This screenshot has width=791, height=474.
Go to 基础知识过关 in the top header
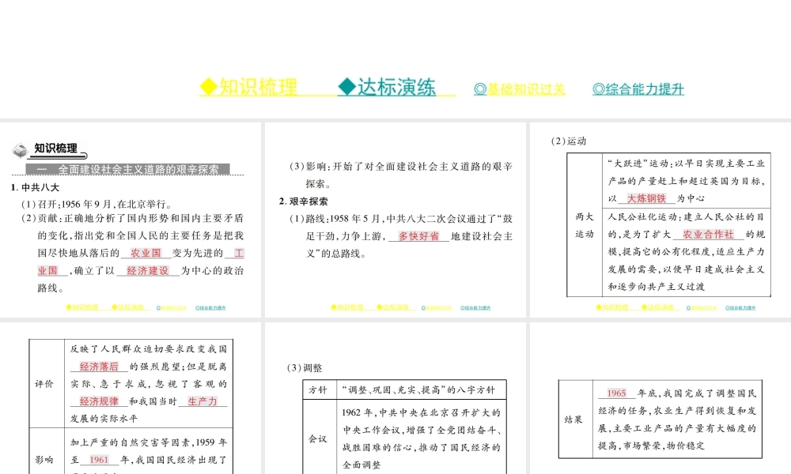click(x=520, y=89)
